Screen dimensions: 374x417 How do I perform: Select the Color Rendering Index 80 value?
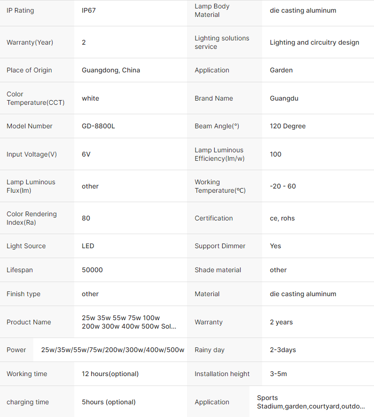tap(86, 218)
